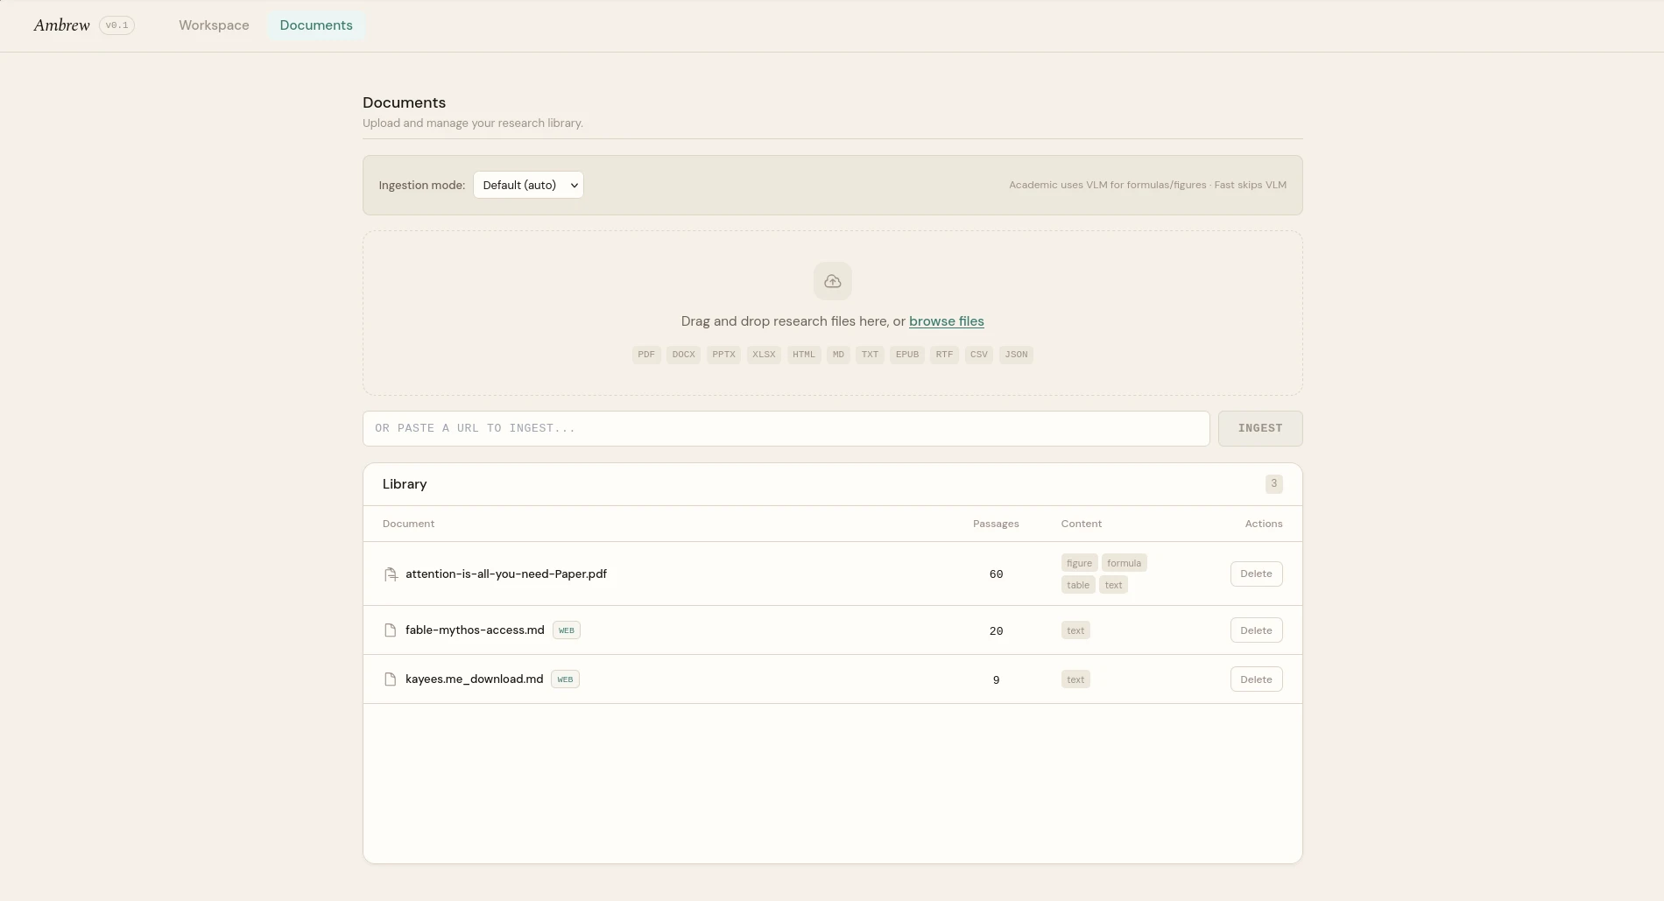This screenshot has height=901, width=1664.
Task: Click the RTF format tag
Action: tap(944, 355)
